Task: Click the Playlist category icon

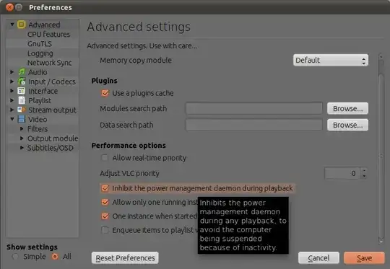Action: 22,100
